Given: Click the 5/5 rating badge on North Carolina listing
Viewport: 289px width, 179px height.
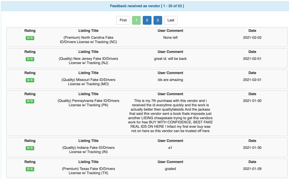Looking at the screenshot, I should (30, 38).
